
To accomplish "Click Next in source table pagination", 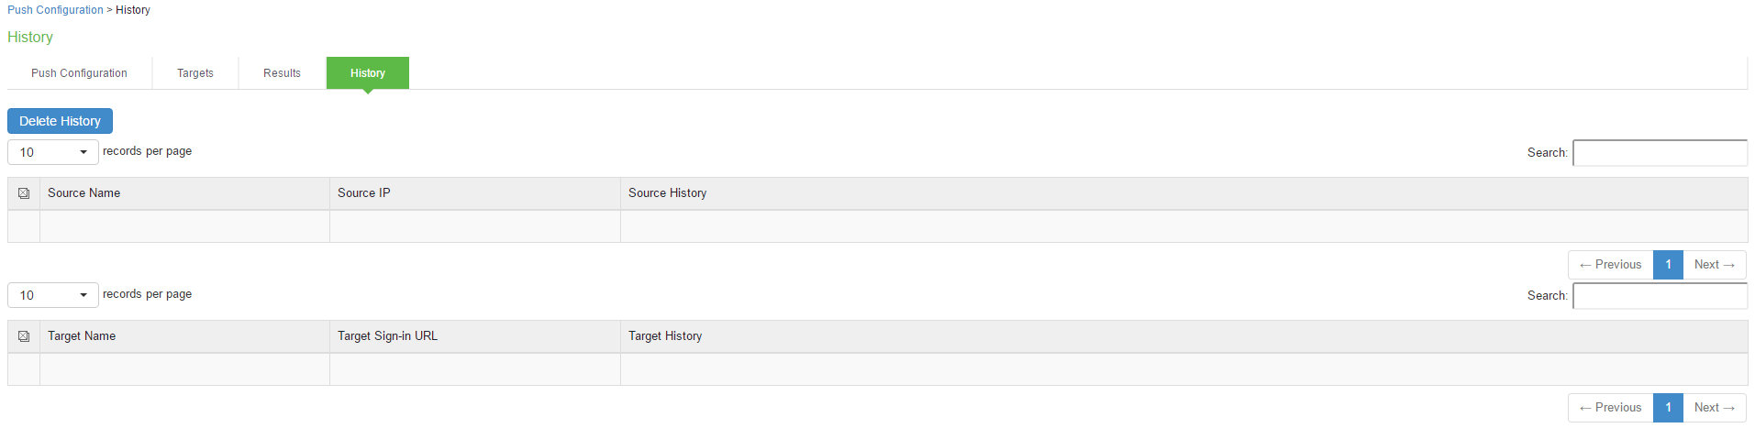I will pos(1715,265).
